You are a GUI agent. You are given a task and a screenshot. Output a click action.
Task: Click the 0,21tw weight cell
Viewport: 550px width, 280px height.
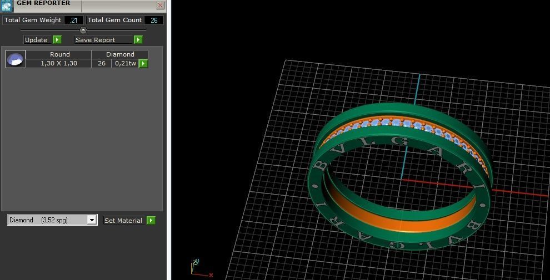coord(125,64)
